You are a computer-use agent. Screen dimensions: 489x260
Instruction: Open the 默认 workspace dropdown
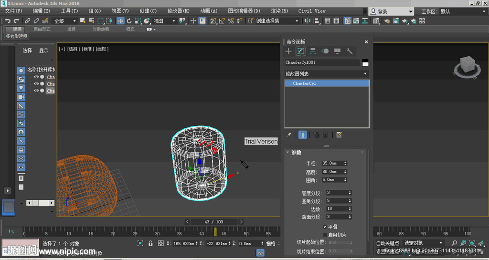(x=463, y=11)
